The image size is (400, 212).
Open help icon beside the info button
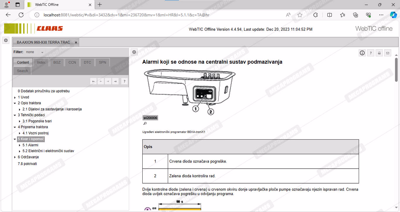click(371, 53)
